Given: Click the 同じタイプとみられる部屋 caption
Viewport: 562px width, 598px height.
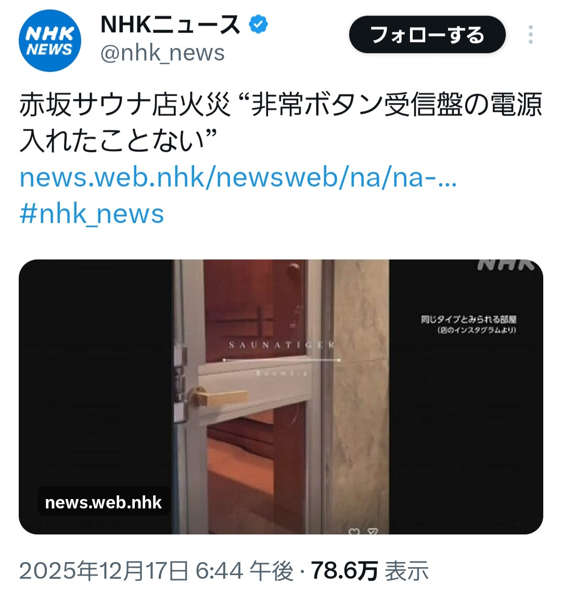Looking at the screenshot, I should 469,319.
